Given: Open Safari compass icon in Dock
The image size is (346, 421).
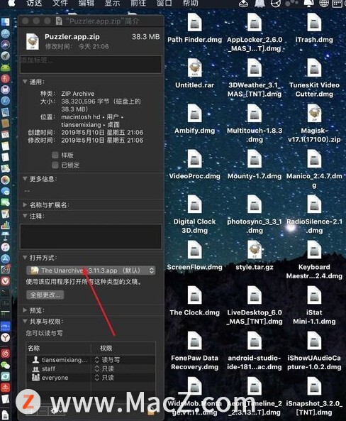Looking at the screenshot, I should tap(5, 101).
